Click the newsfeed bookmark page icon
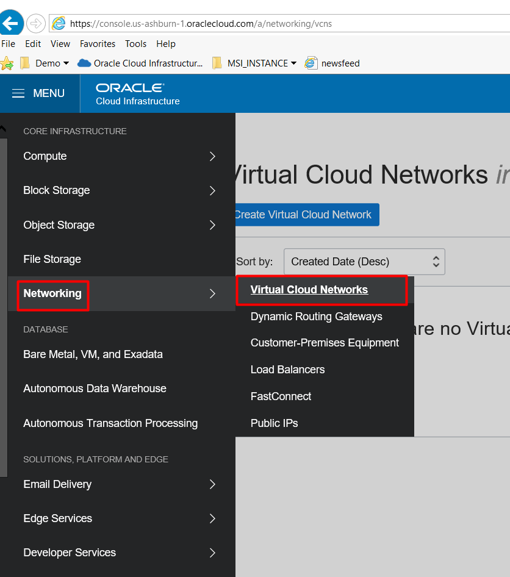 click(x=311, y=63)
